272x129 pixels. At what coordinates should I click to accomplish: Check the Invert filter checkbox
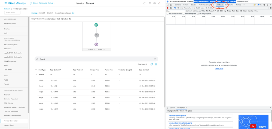point(187,11)
